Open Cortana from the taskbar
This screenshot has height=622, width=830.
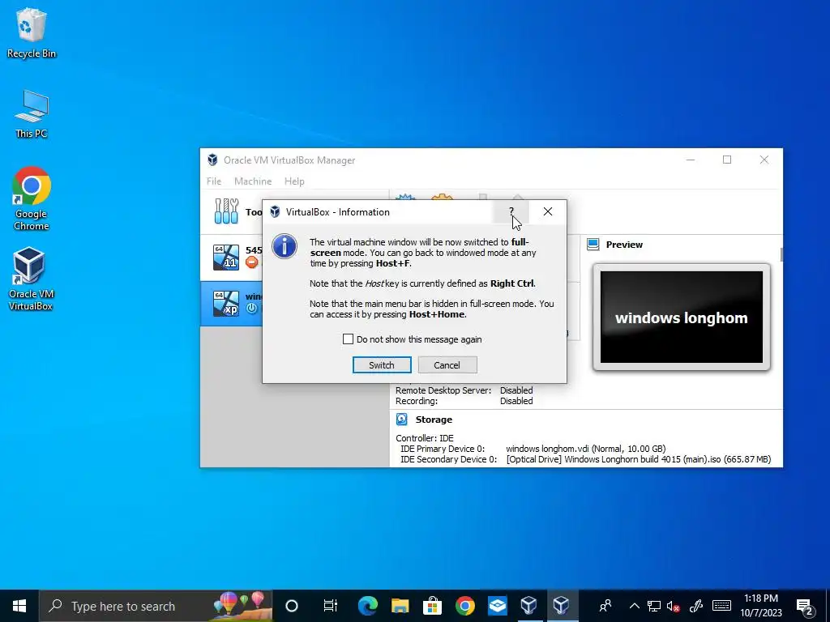click(x=292, y=606)
